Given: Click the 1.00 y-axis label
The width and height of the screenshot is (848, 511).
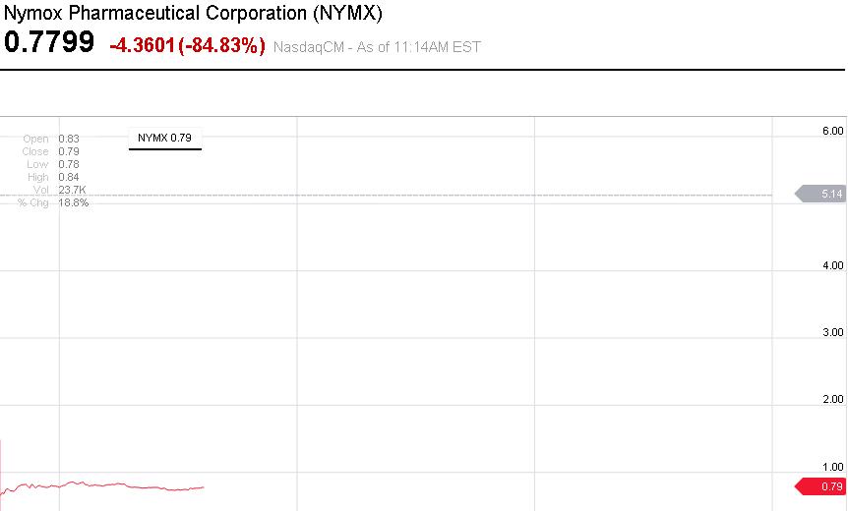Looking at the screenshot, I should click(832, 467).
